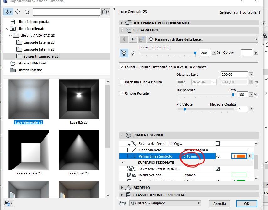Click the next page arrow in Settaggi Luce
The image size is (268, 210).
(x=133, y=39)
